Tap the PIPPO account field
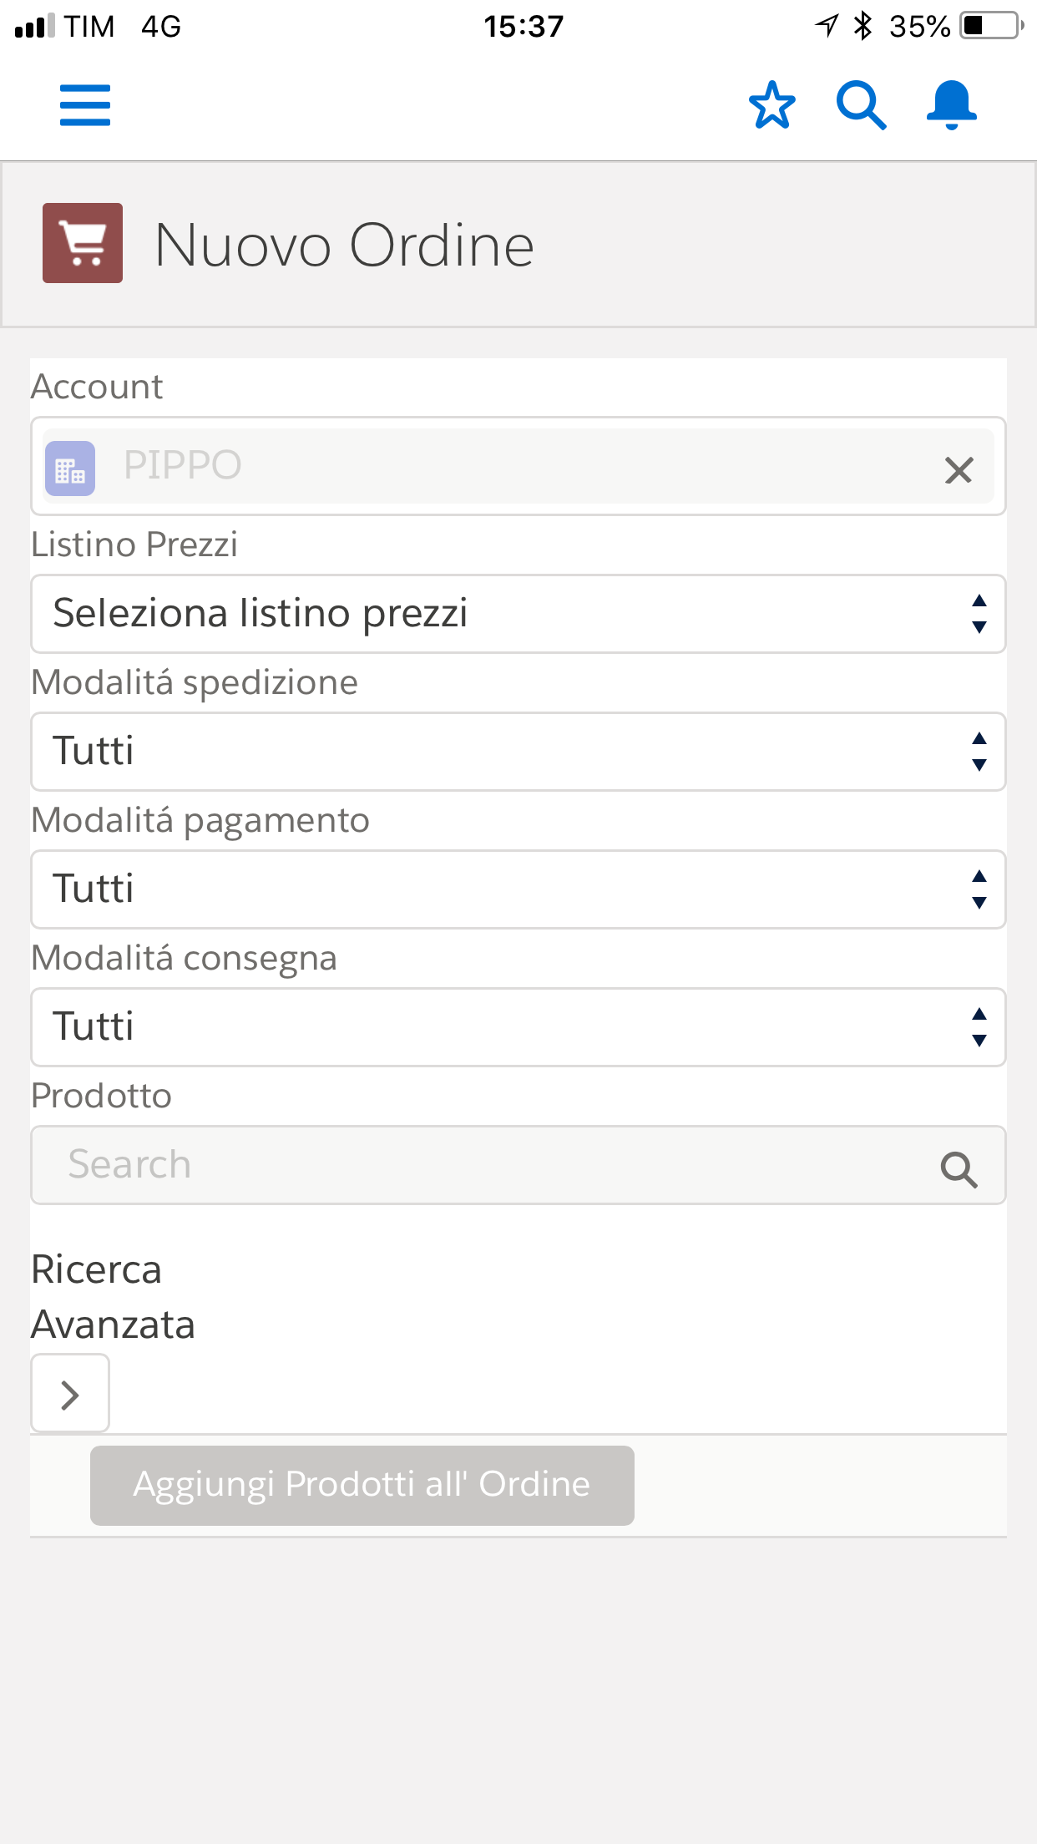Screen dimensions: 1037x1844 coord(501,466)
